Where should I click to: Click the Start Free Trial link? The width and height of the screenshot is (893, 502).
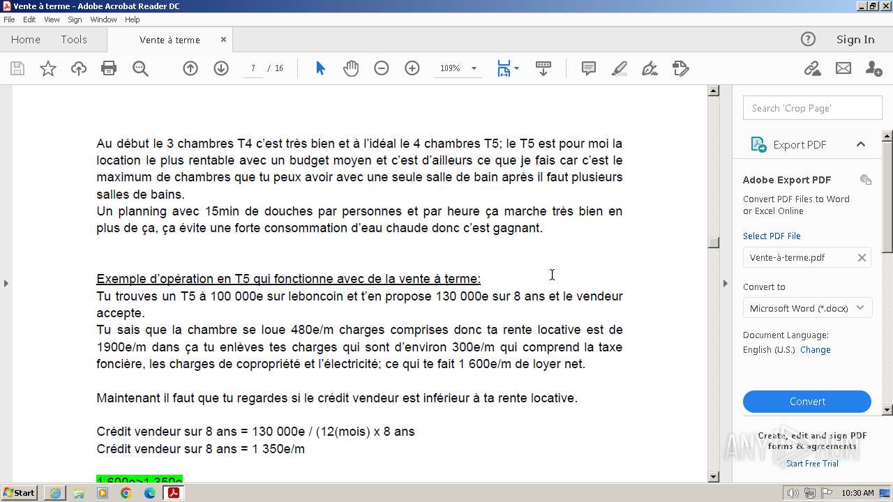pyautogui.click(x=812, y=464)
